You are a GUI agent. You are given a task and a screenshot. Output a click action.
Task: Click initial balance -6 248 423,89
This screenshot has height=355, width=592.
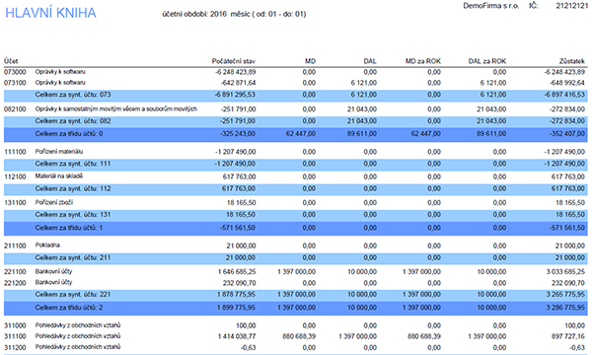click(x=235, y=72)
